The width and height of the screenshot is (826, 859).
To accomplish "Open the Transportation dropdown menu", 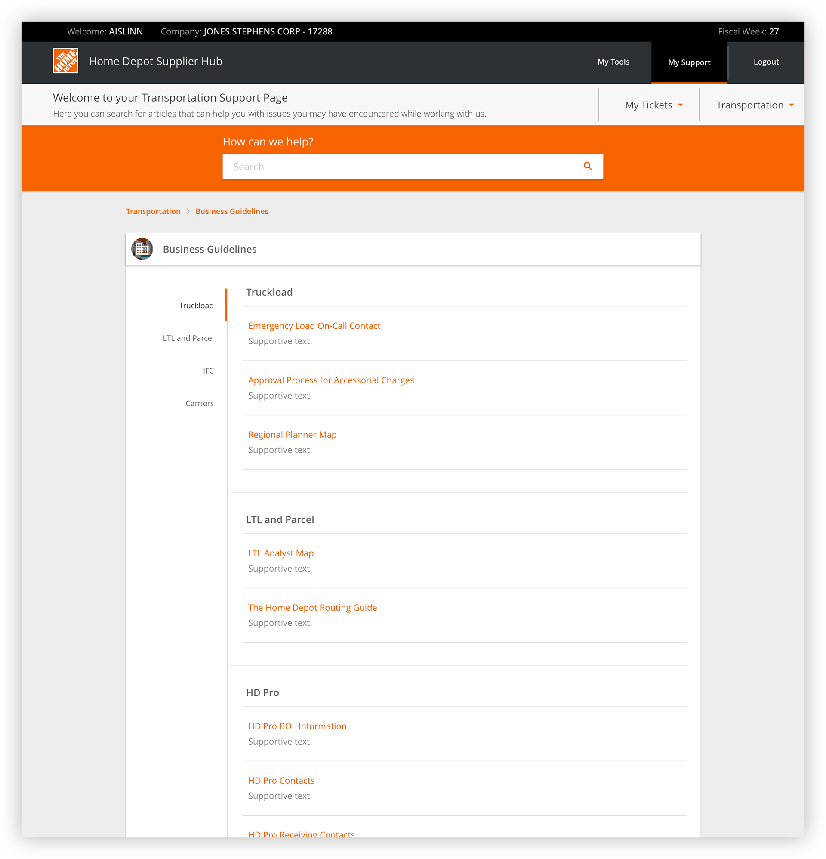I will coord(755,105).
